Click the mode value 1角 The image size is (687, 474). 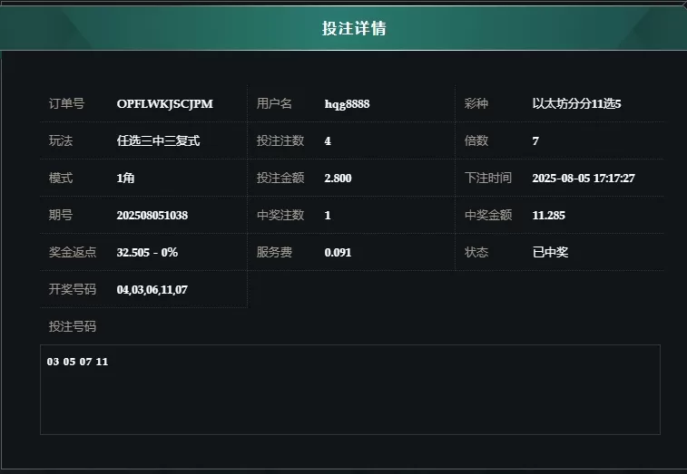click(125, 179)
